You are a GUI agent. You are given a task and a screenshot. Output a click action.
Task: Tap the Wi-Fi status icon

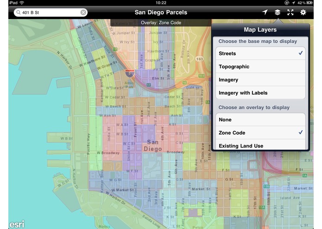pos(22,3)
